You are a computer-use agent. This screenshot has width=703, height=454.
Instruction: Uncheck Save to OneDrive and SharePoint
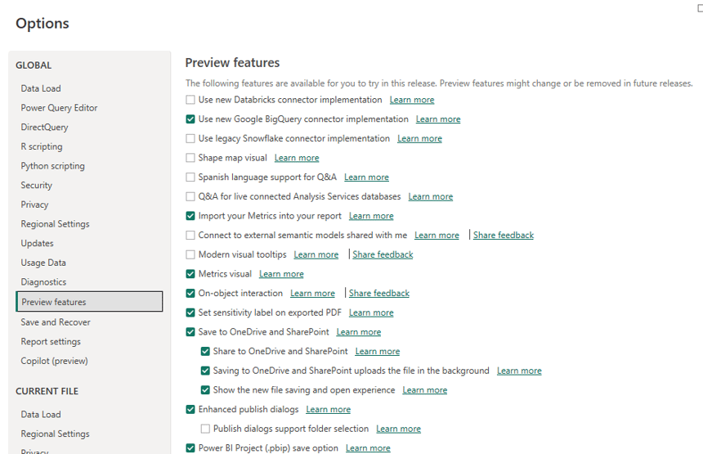coord(190,332)
